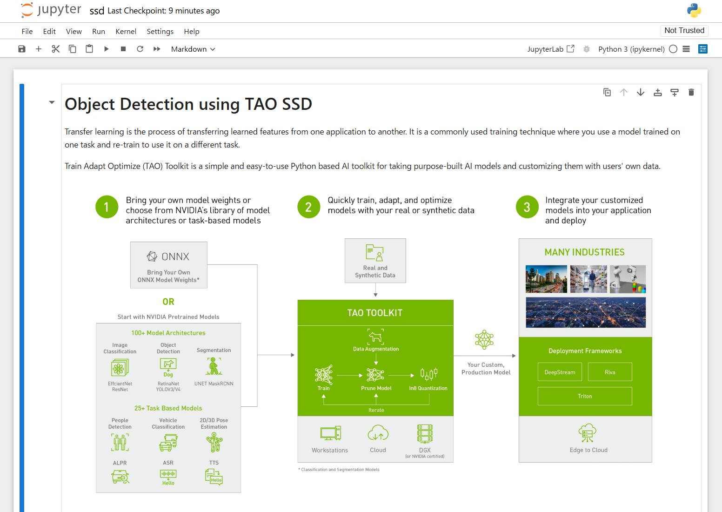Move the cell up with arrow icon
Image resolution: width=722 pixels, height=512 pixels.
[624, 92]
